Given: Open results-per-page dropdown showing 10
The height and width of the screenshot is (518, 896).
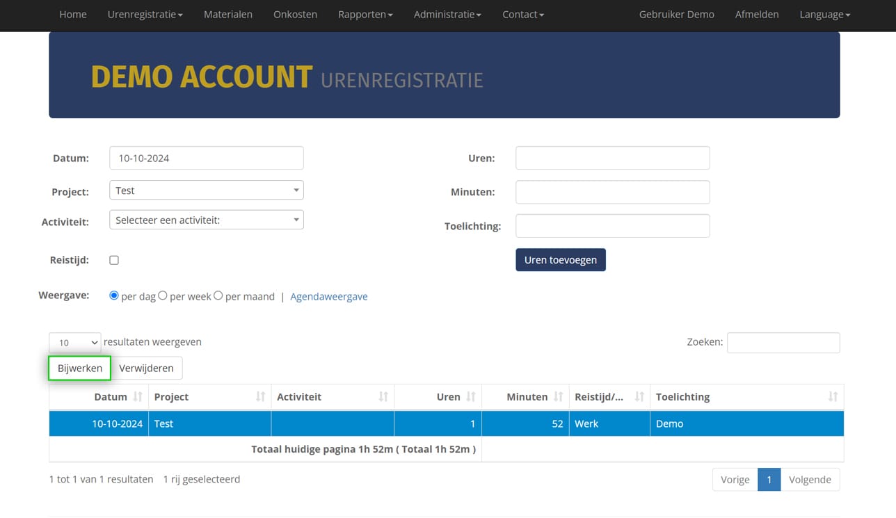Looking at the screenshot, I should point(75,343).
